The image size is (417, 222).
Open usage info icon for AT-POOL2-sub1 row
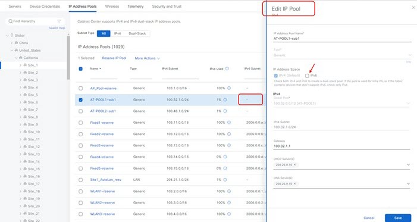pyautogui.click(x=225, y=111)
